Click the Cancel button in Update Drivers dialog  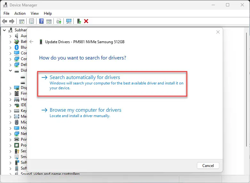pos(208,166)
